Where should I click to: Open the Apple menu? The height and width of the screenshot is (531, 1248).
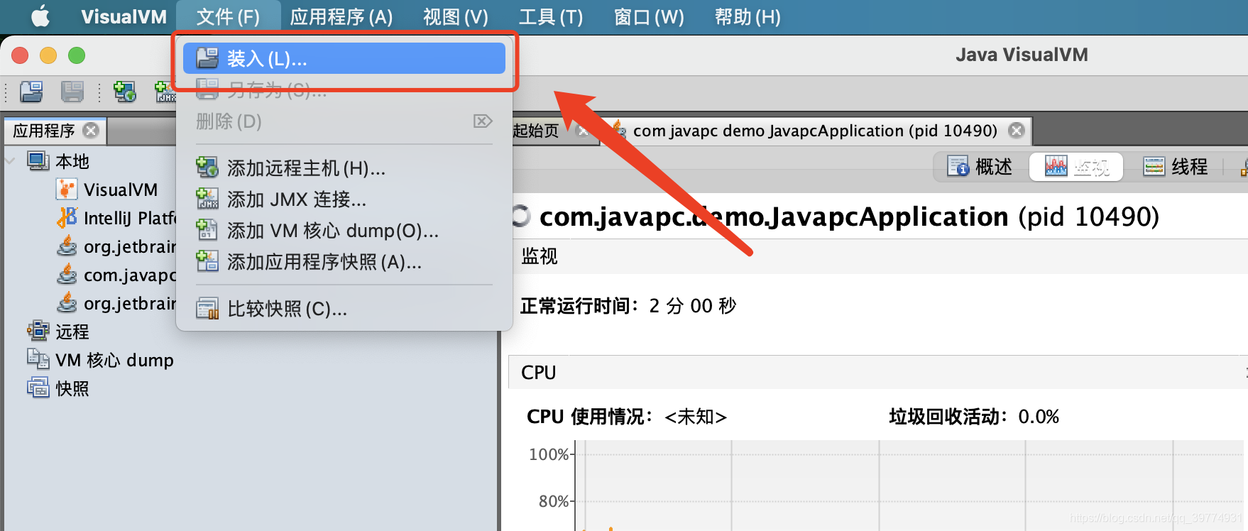(x=40, y=16)
